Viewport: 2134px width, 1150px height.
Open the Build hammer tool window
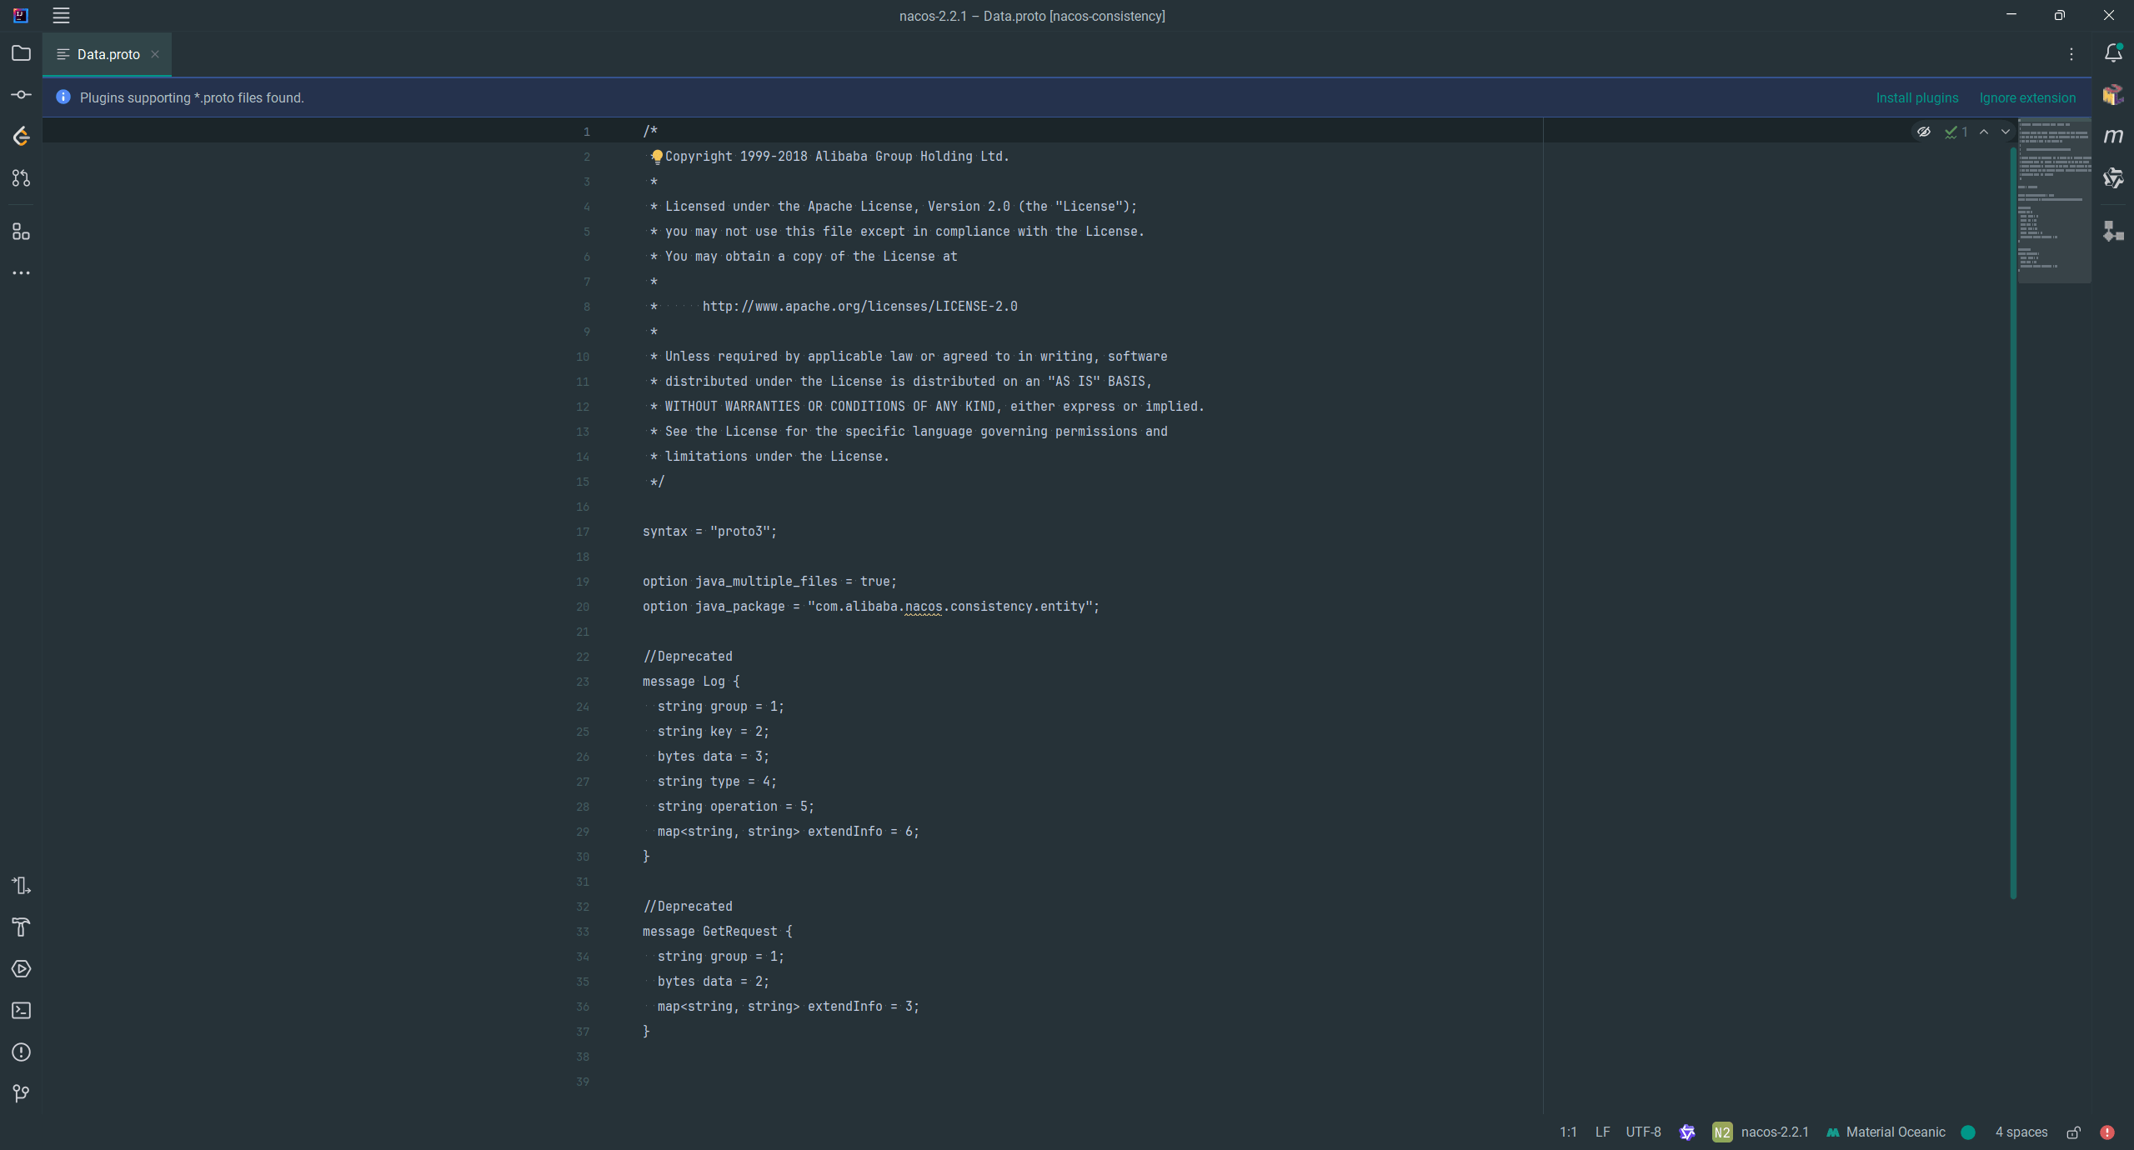pos(22,927)
